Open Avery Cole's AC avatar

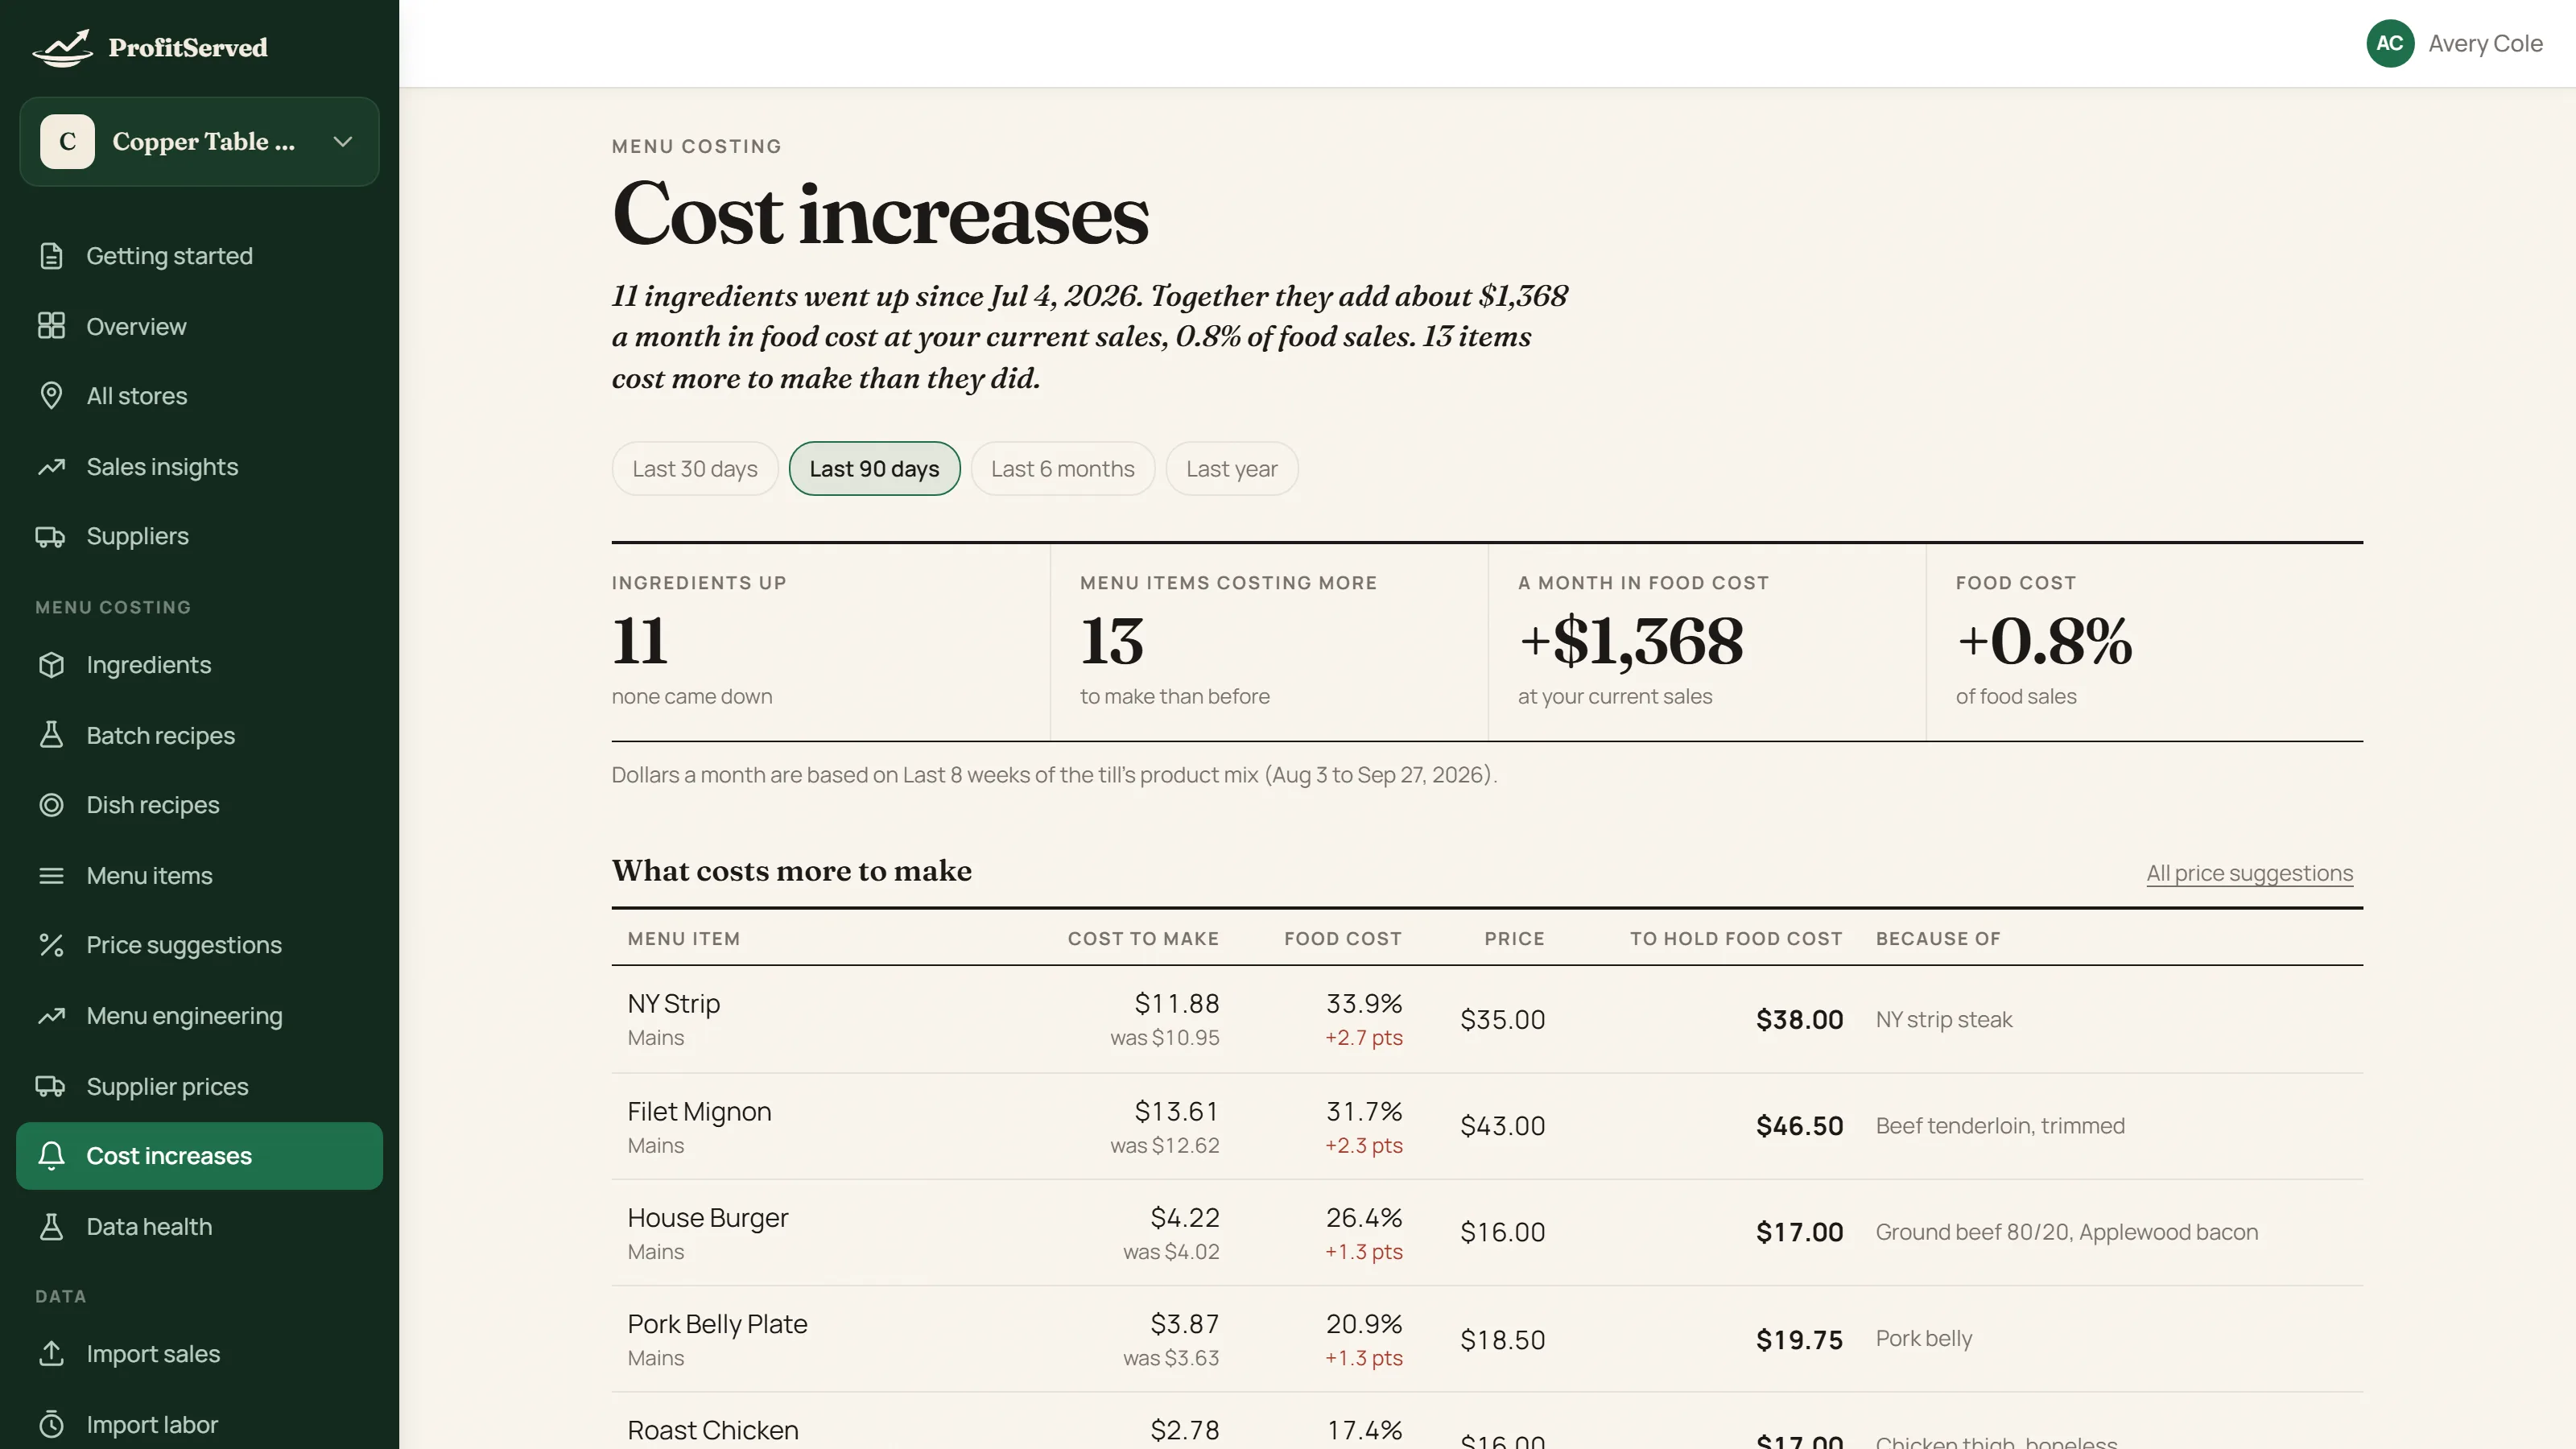(2390, 44)
